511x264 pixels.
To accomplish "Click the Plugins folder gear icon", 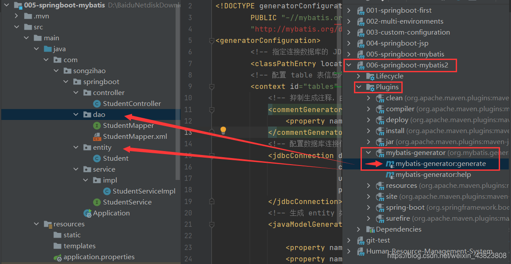I will pyautogui.click(x=371, y=88).
